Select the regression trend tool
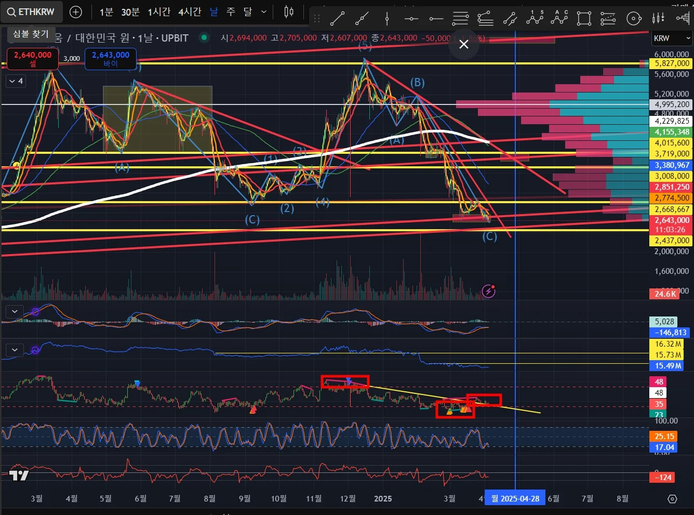 608,19
